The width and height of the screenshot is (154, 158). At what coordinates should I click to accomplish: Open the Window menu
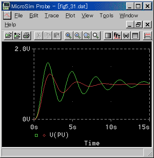click(x=129, y=16)
